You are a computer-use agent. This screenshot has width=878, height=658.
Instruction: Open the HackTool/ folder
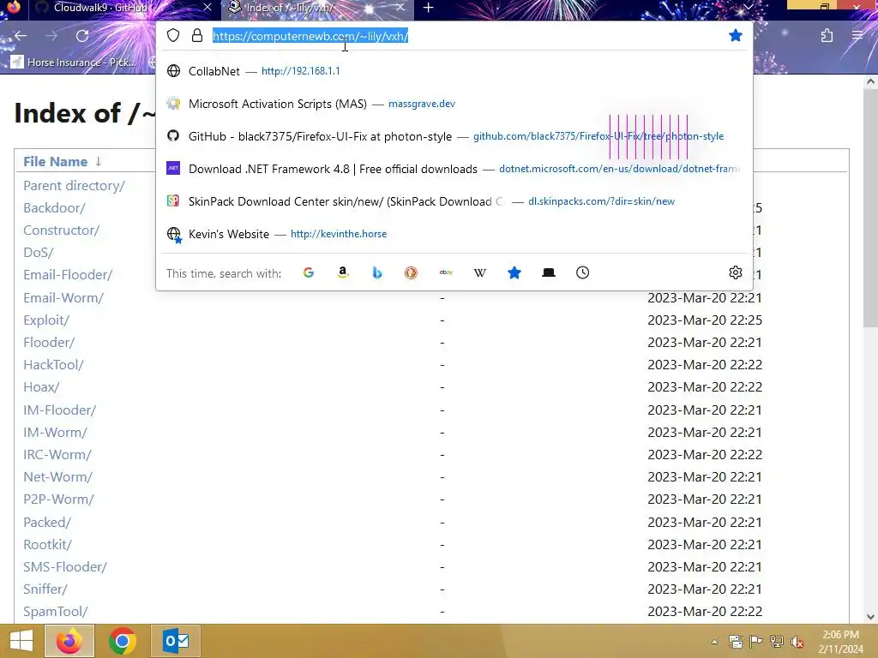coord(53,365)
